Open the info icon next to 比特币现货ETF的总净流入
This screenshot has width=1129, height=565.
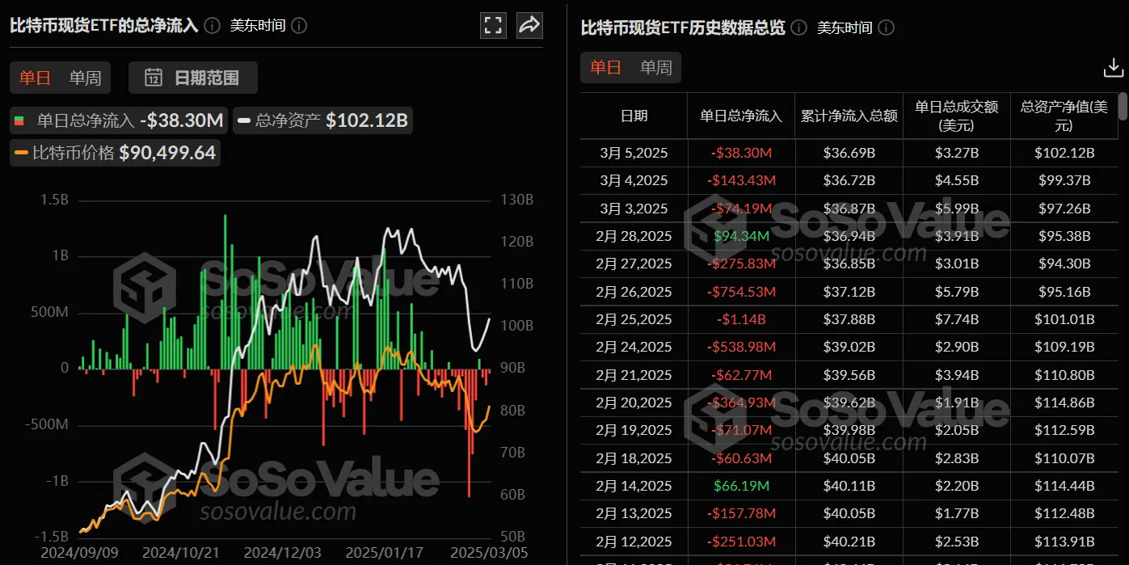[211, 25]
